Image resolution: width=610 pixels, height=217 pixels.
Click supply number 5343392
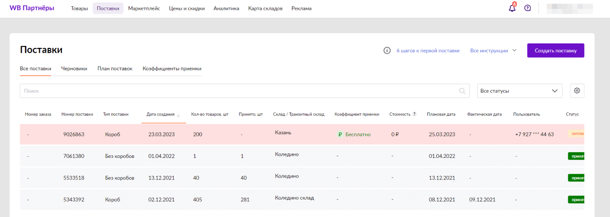(74, 200)
